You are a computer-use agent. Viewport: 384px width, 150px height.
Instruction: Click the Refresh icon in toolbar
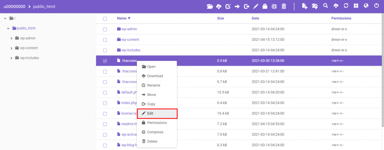(x=346, y=6)
